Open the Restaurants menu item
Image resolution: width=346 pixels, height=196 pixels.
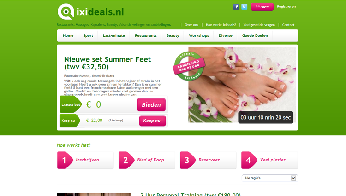[146, 35]
